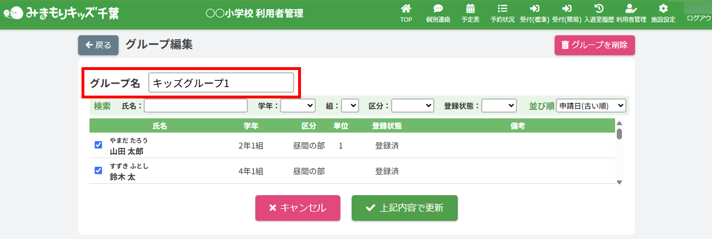Expand the 区分 filter dropdown
The height and width of the screenshot is (239, 712).
pos(412,106)
